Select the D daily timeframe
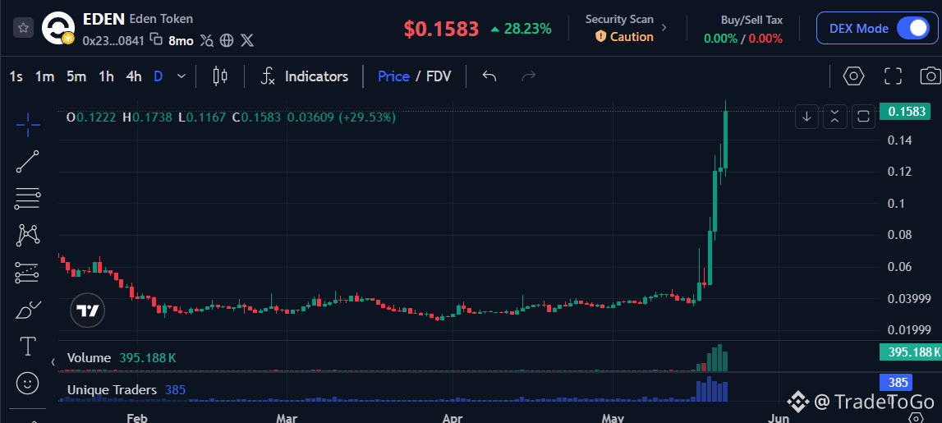 coord(158,76)
